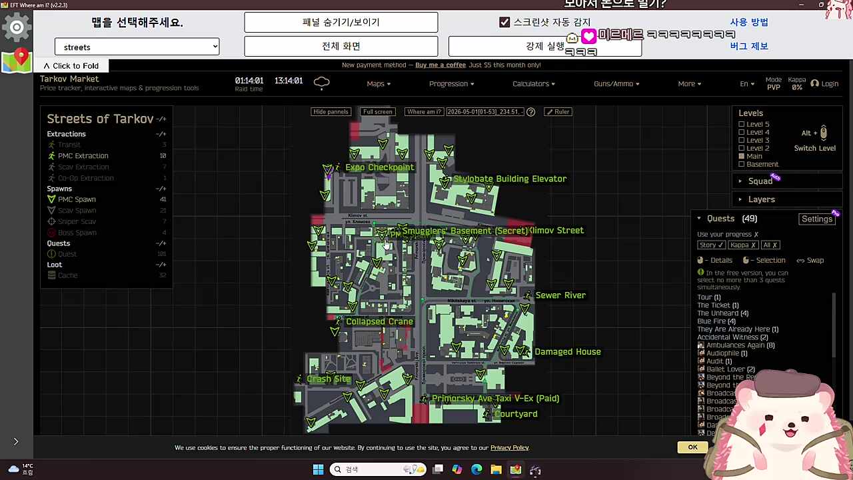This screenshot has height=480, width=853.
Task: Click the Windows taskbar search box
Action: [378, 469]
